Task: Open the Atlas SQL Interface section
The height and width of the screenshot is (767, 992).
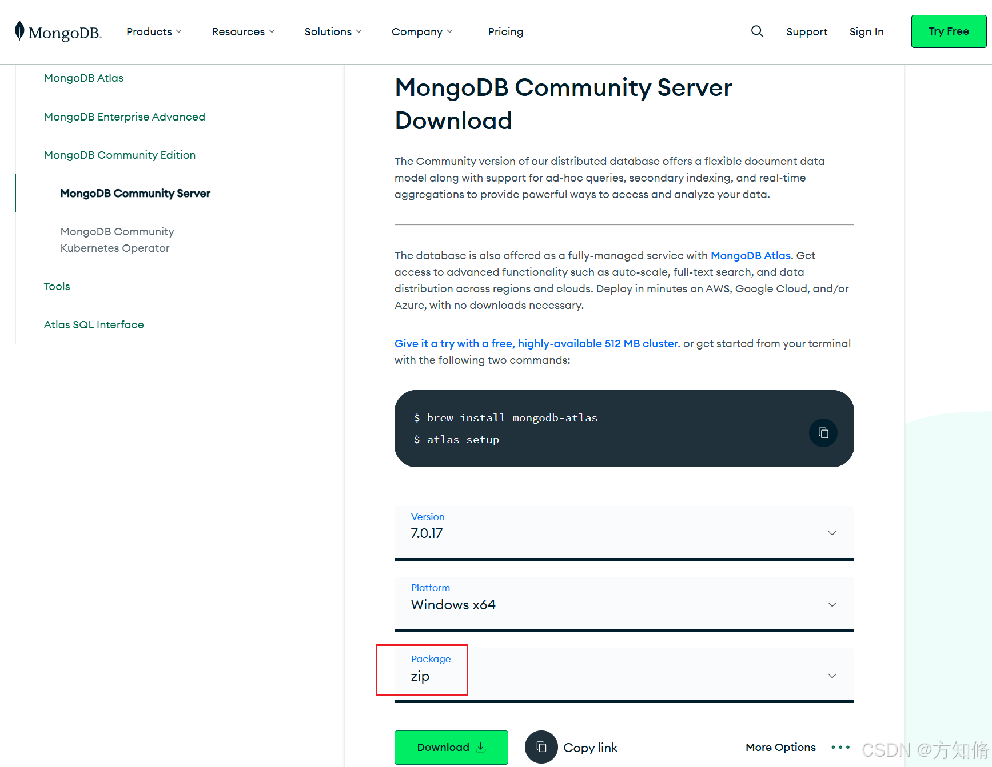Action: point(93,324)
